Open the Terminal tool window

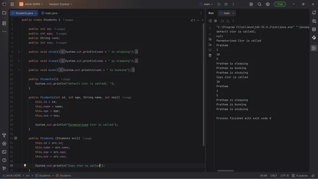pyautogui.click(x=4, y=152)
